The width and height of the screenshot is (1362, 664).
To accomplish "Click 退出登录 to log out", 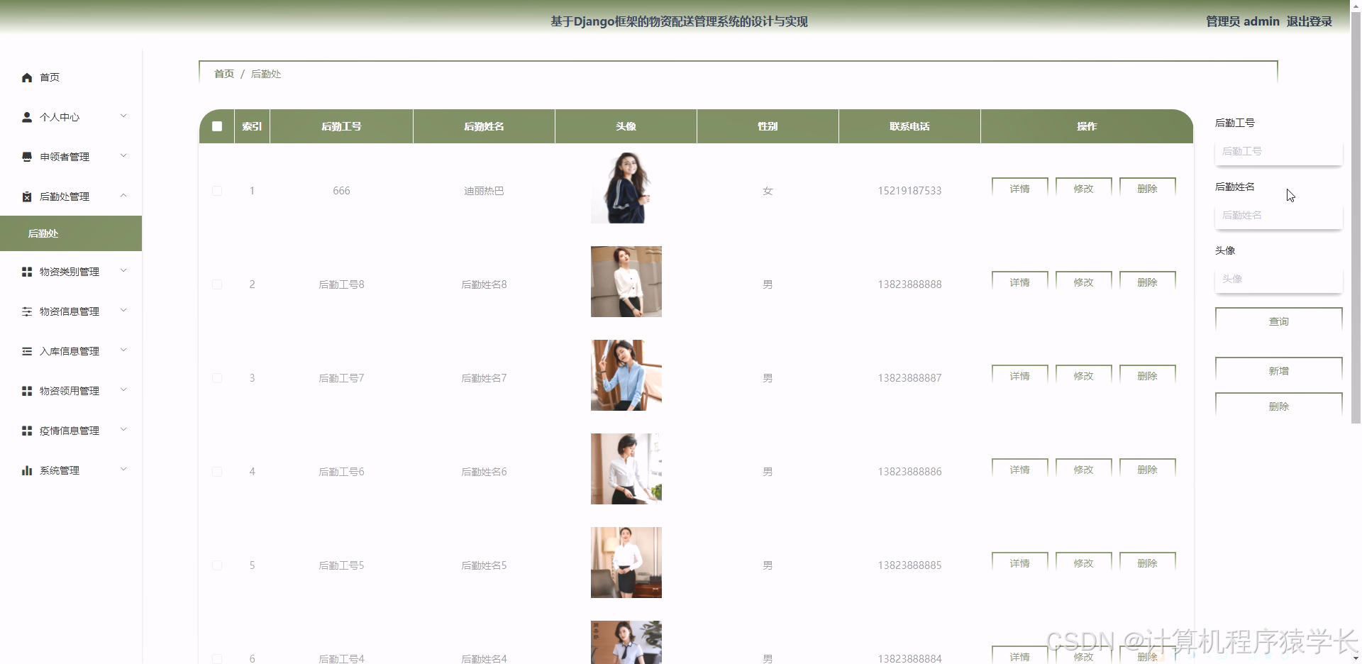I will coord(1310,21).
